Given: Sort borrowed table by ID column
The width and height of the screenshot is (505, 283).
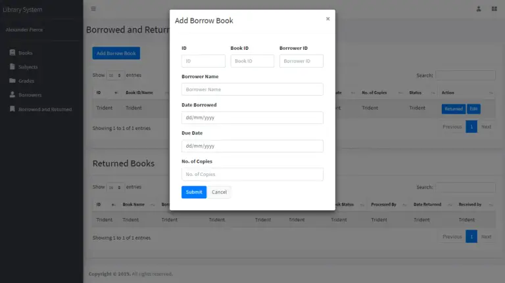Looking at the screenshot, I should [x=107, y=93].
